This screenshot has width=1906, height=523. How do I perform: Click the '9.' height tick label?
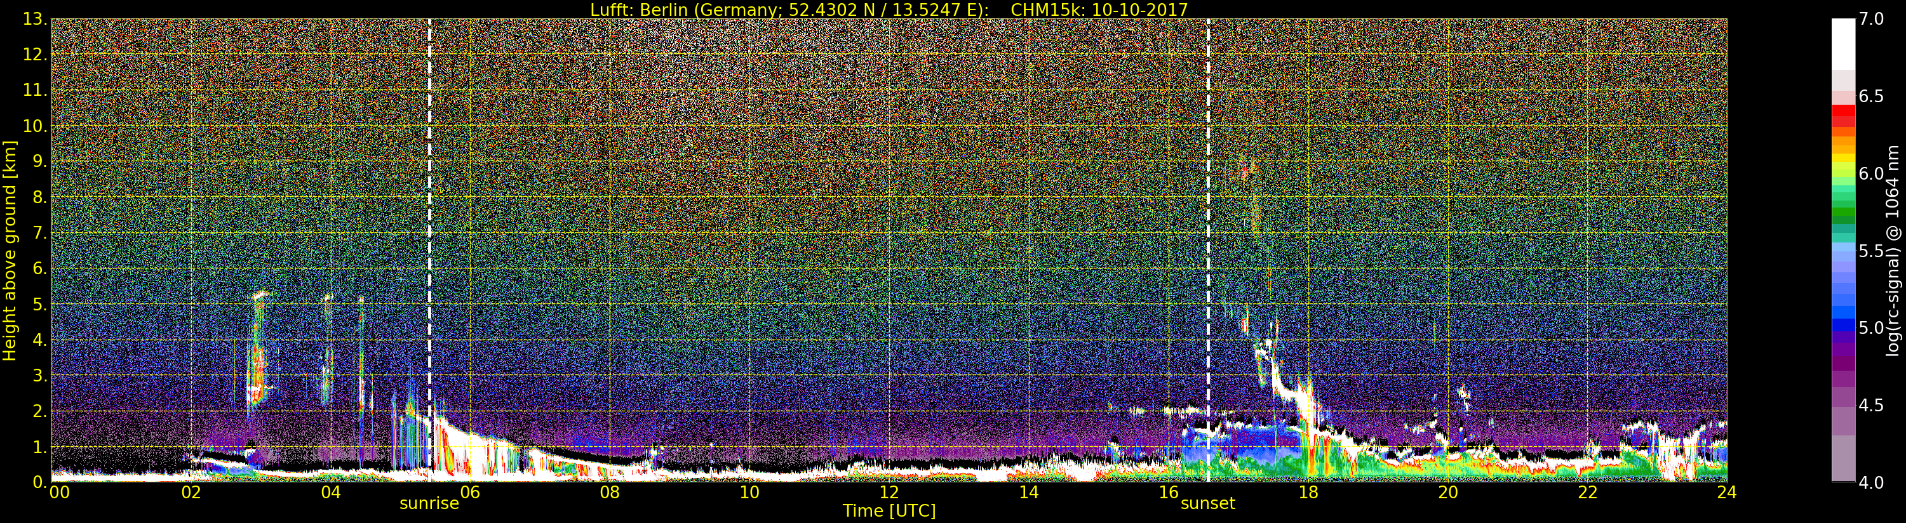tap(39, 161)
